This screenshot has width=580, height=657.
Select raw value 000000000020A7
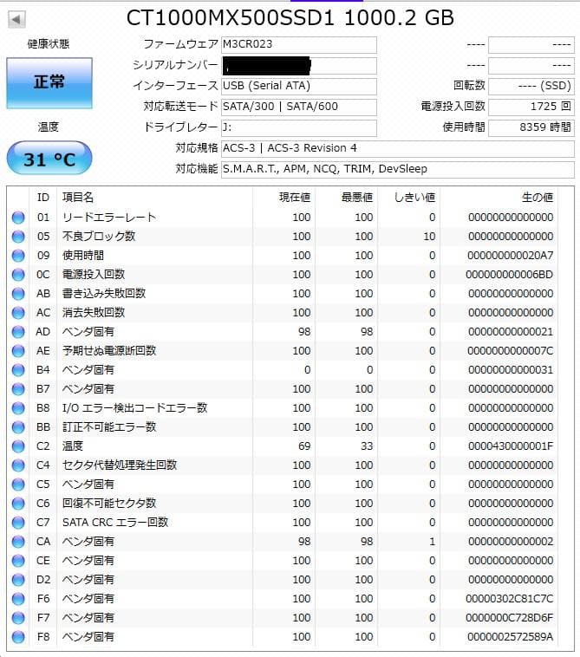511,256
